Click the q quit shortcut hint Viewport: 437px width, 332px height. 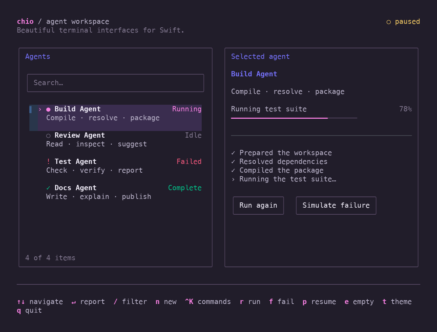click(x=29, y=311)
